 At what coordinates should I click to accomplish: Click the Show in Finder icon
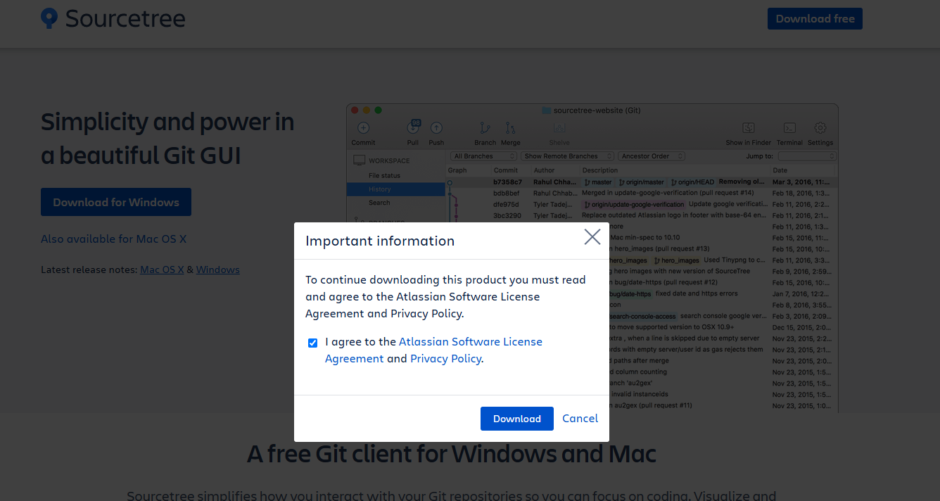coord(748,128)
